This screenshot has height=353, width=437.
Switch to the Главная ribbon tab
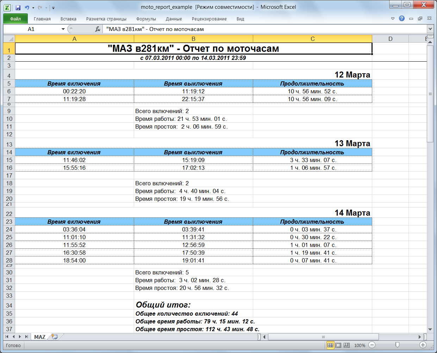tap(42, 19)
